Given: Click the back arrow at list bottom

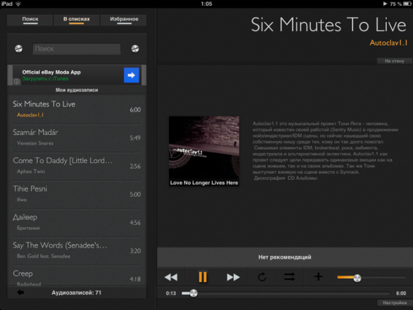Looking at the screenshot, I should tap(21, 293).
